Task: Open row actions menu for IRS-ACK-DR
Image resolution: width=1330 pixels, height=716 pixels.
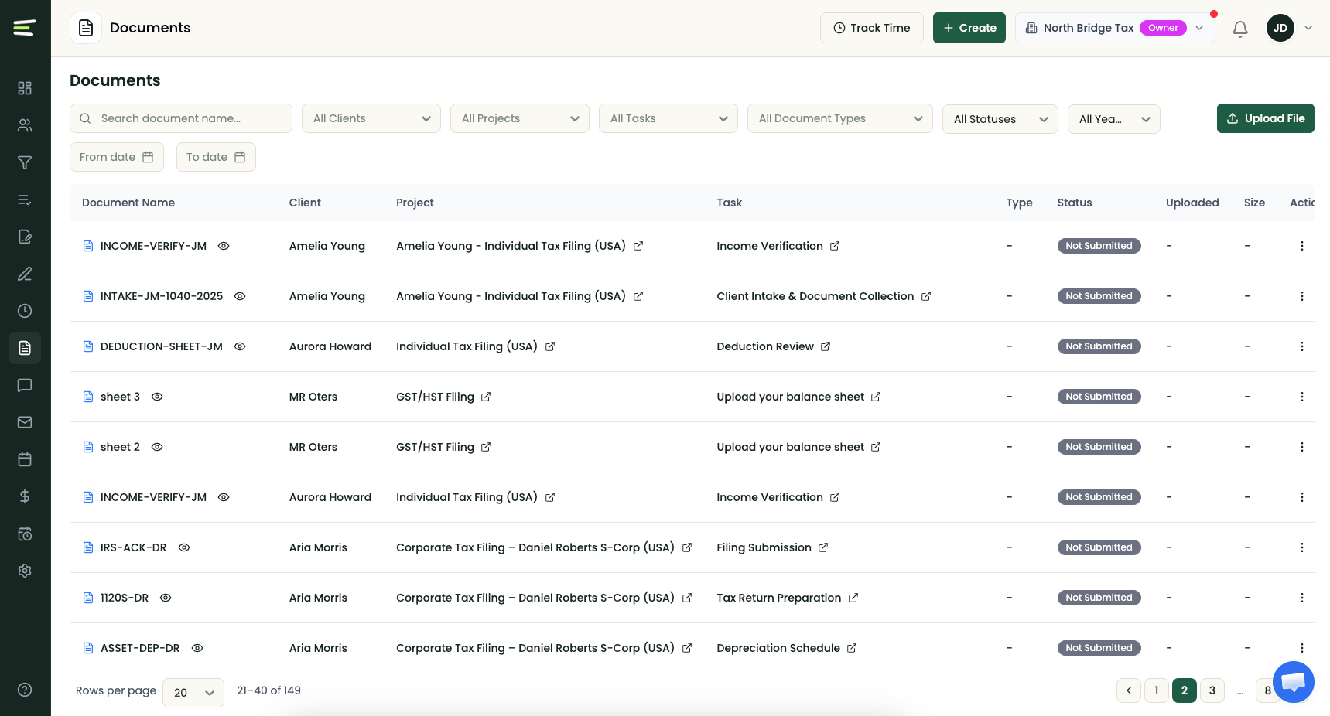Action: [1302, 547]
